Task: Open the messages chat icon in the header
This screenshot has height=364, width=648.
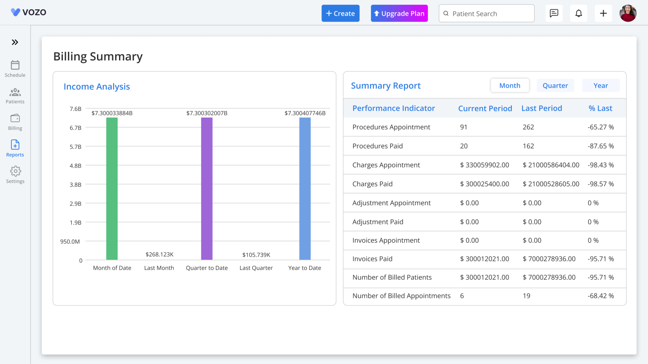Action: pyautogui.click(x=554, y=13)
